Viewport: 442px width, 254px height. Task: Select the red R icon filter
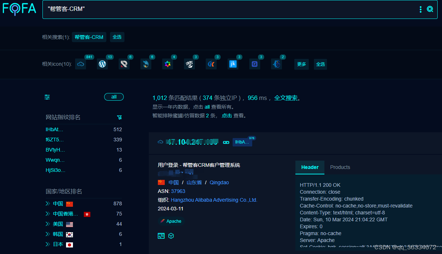(124, 64)
